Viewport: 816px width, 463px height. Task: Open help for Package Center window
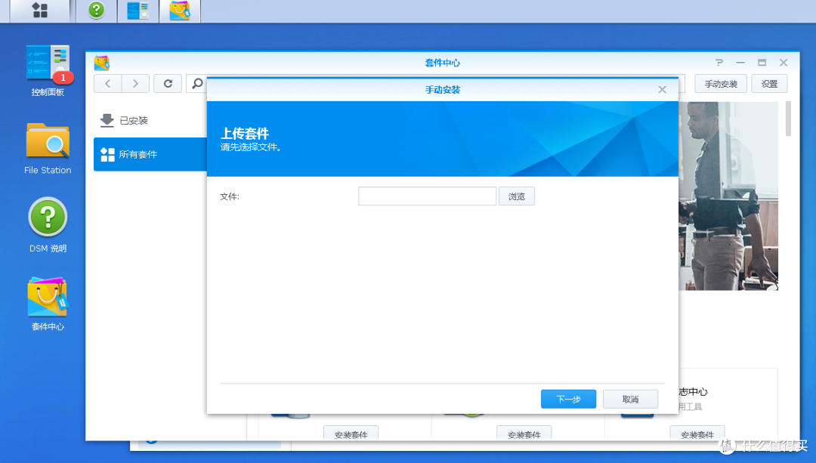tap(719, 63)
